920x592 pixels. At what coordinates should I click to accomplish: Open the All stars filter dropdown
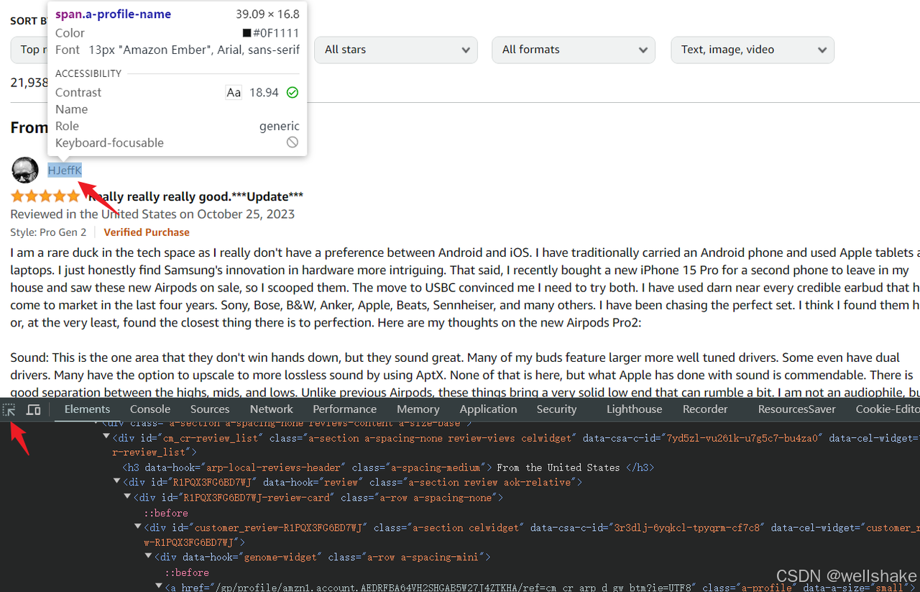(396, 50)
